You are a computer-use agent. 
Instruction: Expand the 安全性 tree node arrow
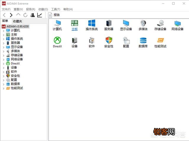coord(4,76)
